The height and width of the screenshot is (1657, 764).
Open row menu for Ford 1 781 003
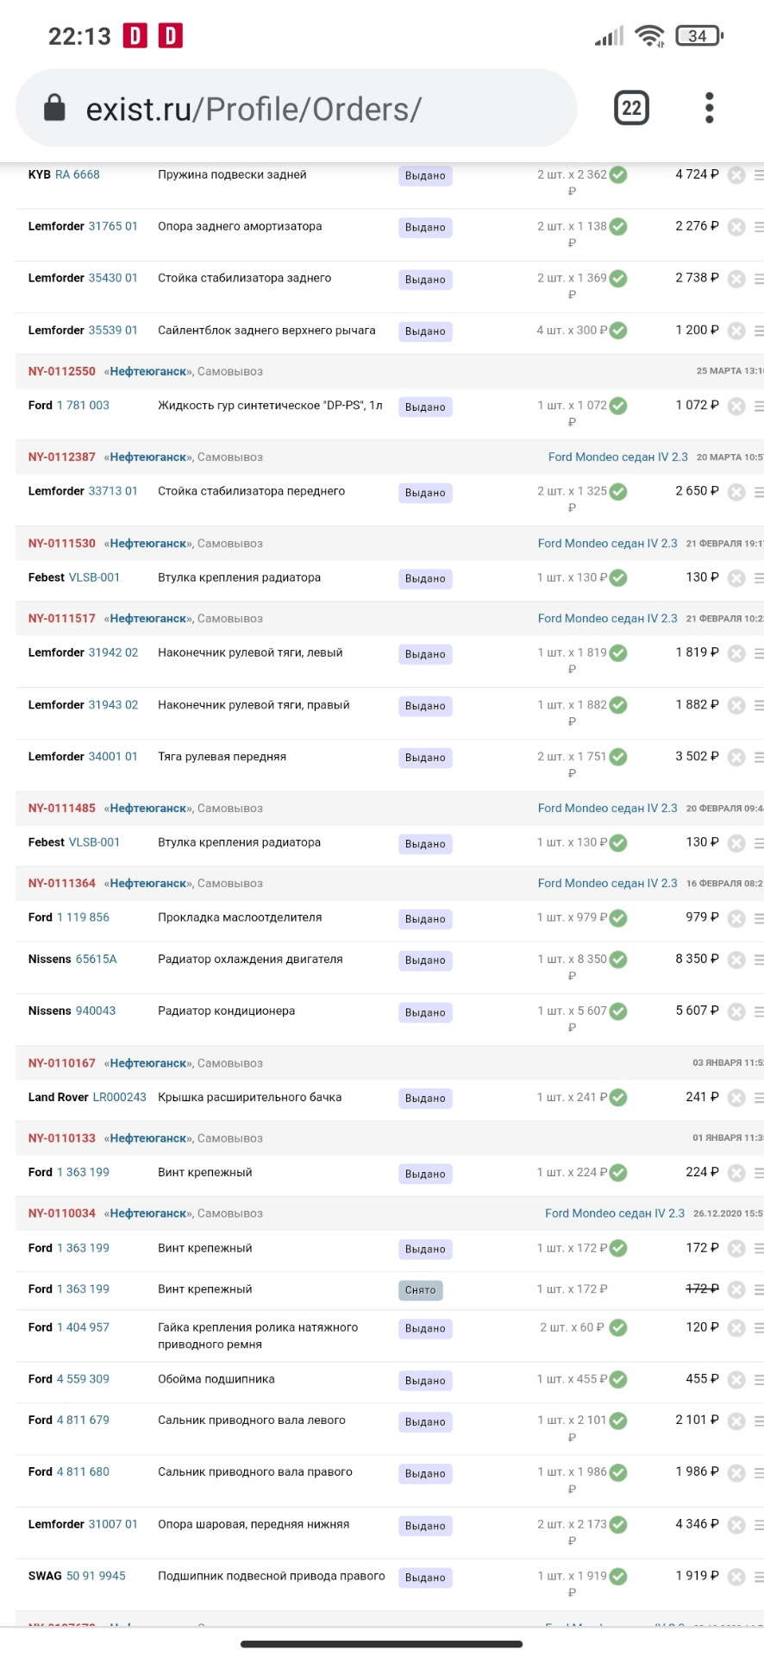(759, 406)
